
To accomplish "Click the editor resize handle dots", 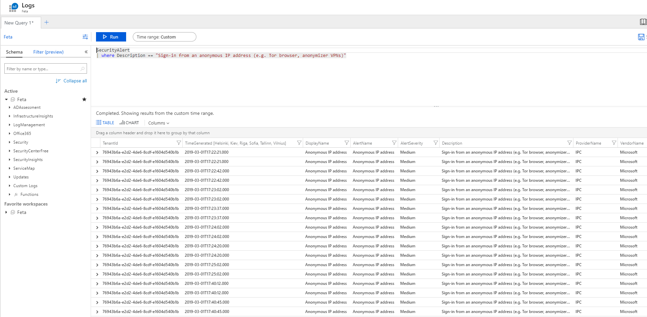I will [x=436, y=106].
